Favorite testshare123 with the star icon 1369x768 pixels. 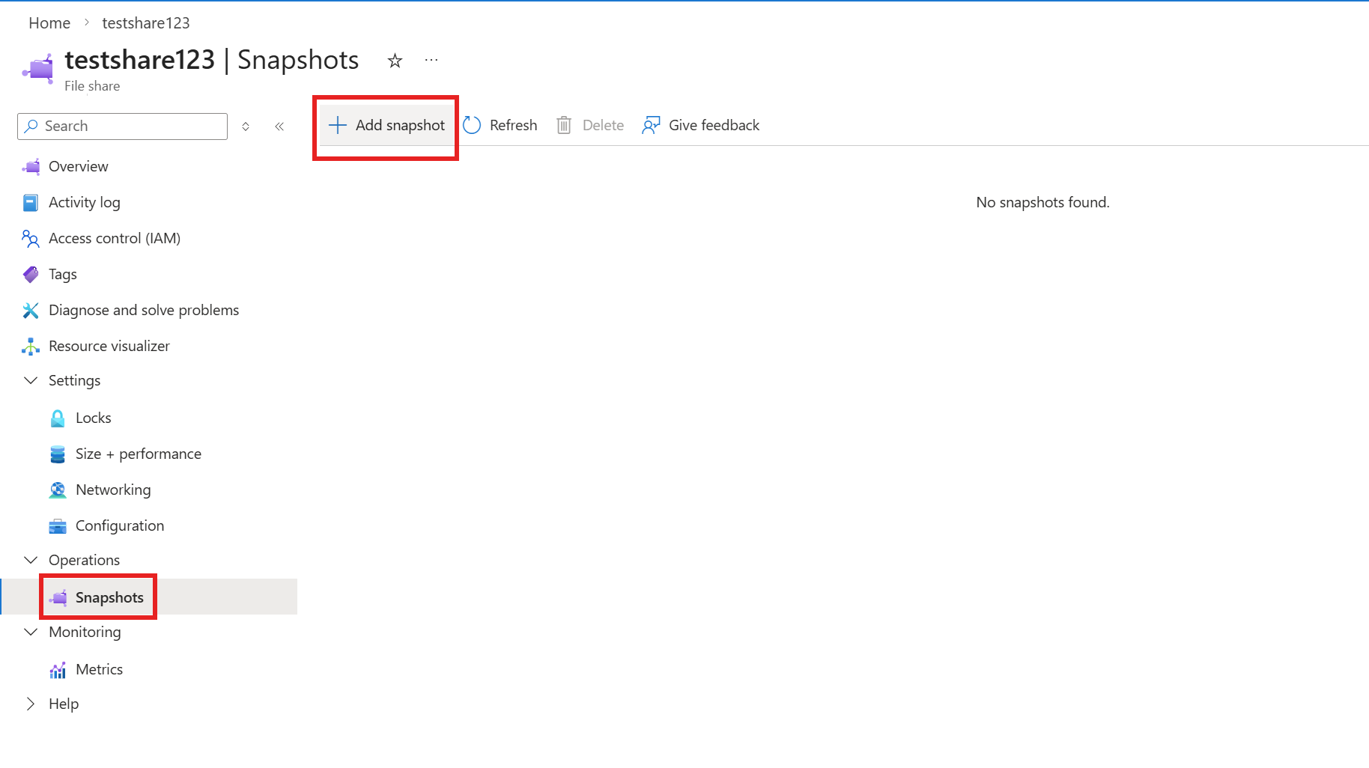[395, 60]
